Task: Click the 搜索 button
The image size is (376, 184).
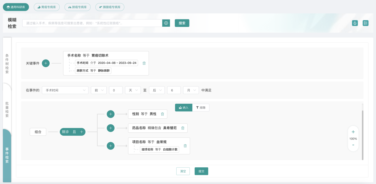Action: click(x=182, y=23)
